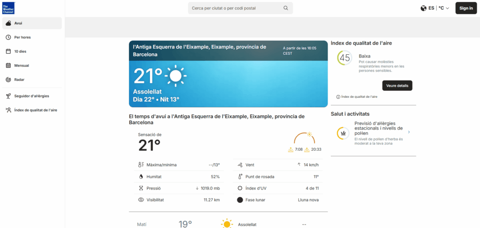Viewport: 480px width, 228px height.
Task: Click the Lluna nova text
Action: [308, 200]
